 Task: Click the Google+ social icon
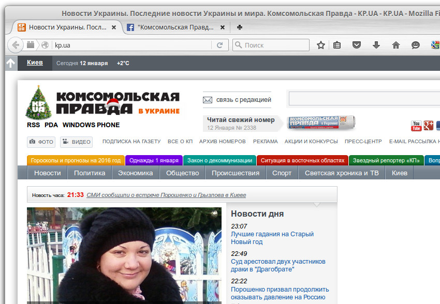[428, 126]
